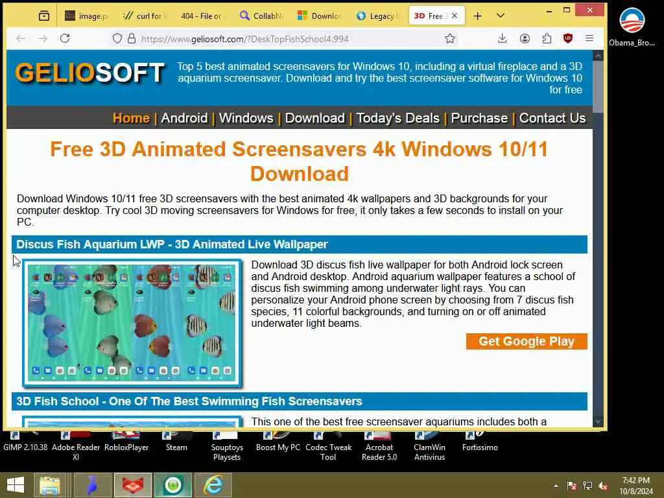The width and height of the screenshot is (664, 498).
Task: Click the scrollbar up arrow
Action: tap(598, 56)
